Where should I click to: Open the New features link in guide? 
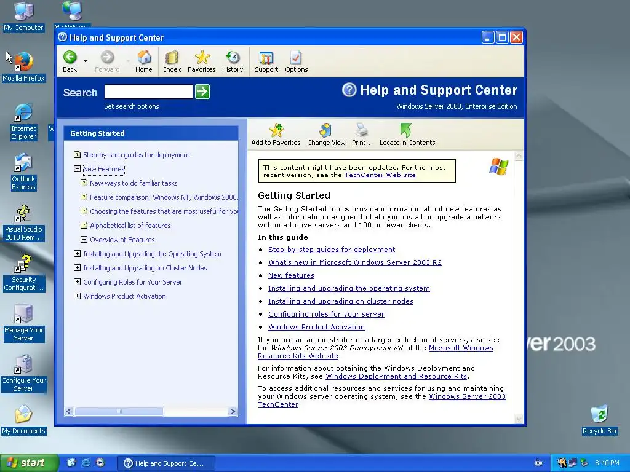[291, 275]
